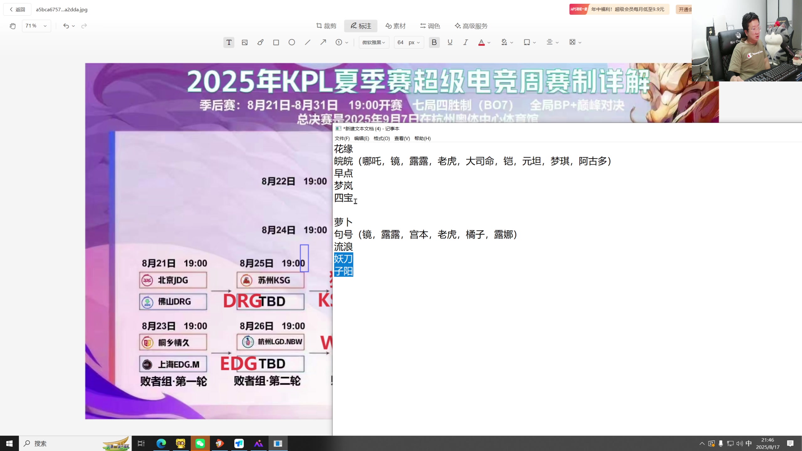This screenshot has height=451, width=802.
Task: Click the a5bca6757...a2dda.jpg file name
Action: (62, 9)
